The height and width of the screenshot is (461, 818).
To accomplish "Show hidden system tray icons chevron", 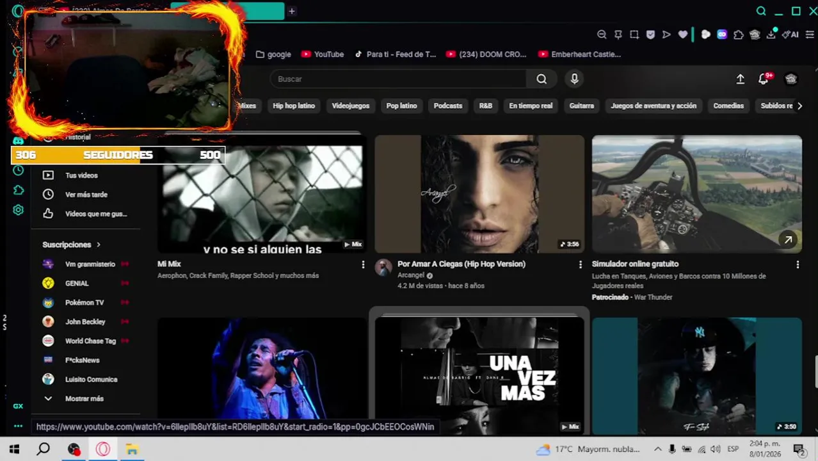I will point(657,449).
